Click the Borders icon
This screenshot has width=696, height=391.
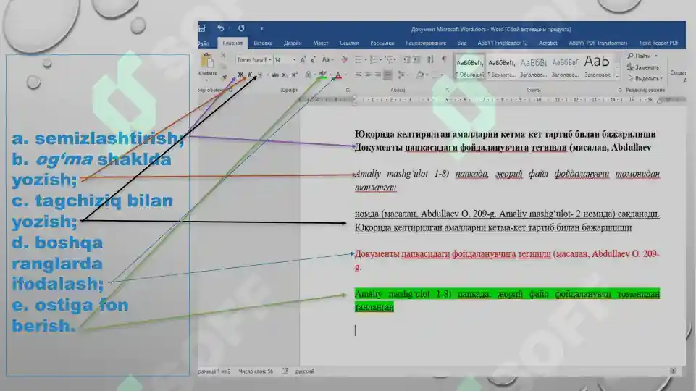coord(435,75)
